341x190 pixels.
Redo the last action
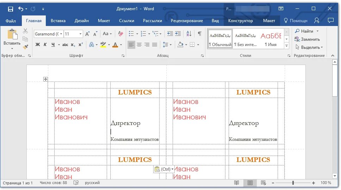[33, 9]
